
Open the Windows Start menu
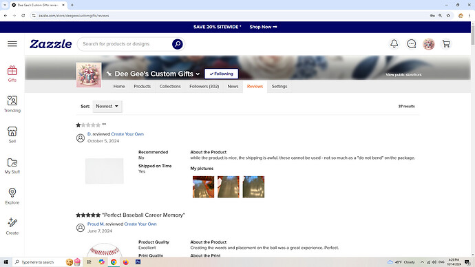(6, 262)
